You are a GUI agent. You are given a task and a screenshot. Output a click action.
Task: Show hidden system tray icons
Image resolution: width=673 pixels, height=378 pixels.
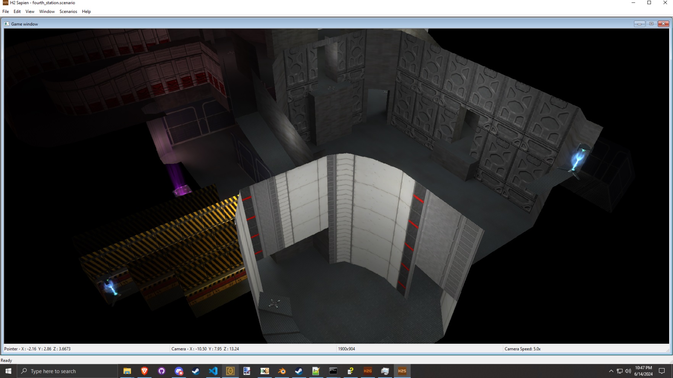pos(611,371)
